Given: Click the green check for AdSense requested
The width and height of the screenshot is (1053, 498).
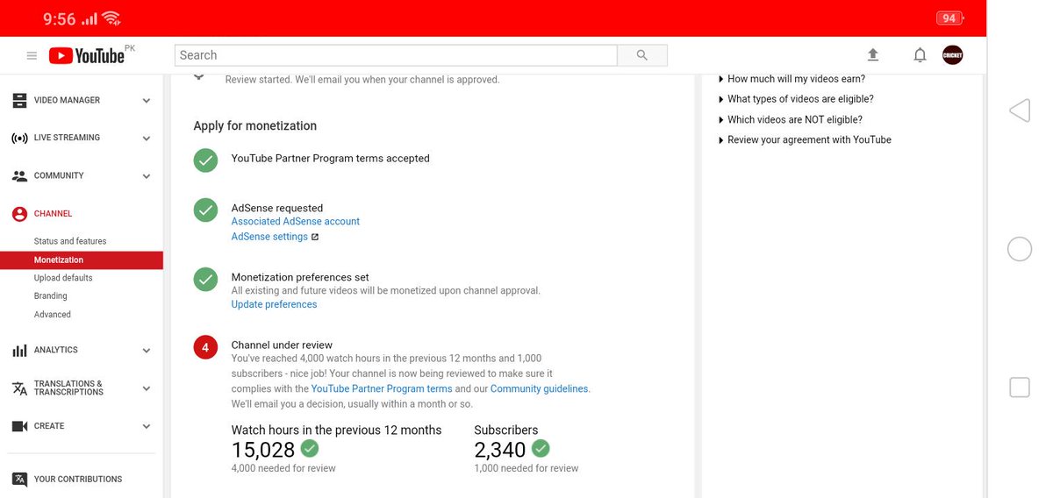Looking at the screenshot, I should [x=205, y=210].
